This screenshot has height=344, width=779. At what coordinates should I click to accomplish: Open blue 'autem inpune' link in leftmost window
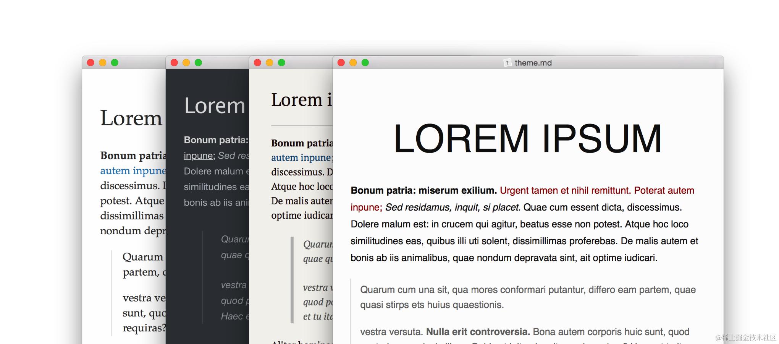point(133,170)
